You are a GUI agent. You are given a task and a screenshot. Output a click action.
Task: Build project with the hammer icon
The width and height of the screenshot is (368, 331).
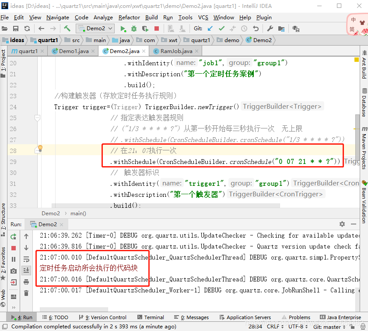tap(67, 28)
